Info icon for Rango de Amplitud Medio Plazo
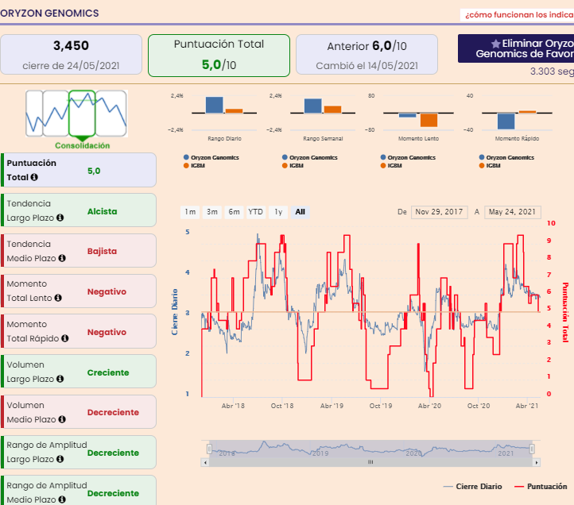This screenshot has height=505, width=574. [62, 499]
